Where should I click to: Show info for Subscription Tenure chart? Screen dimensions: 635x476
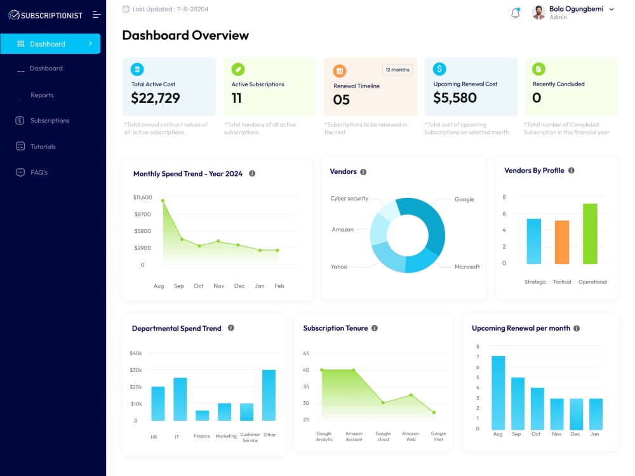click(375, 328)
